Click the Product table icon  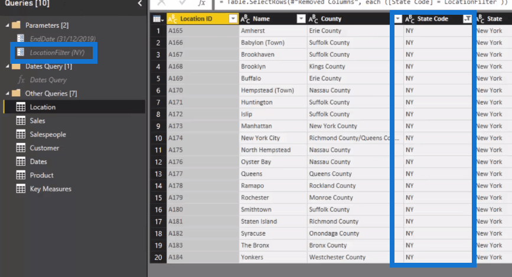pos(21,175)
